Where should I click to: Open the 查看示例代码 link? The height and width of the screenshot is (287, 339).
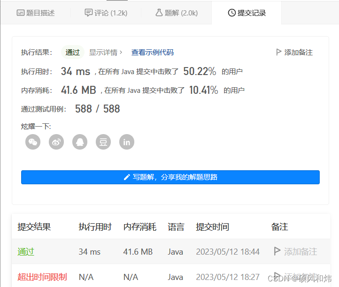click(x=153, y=52)
